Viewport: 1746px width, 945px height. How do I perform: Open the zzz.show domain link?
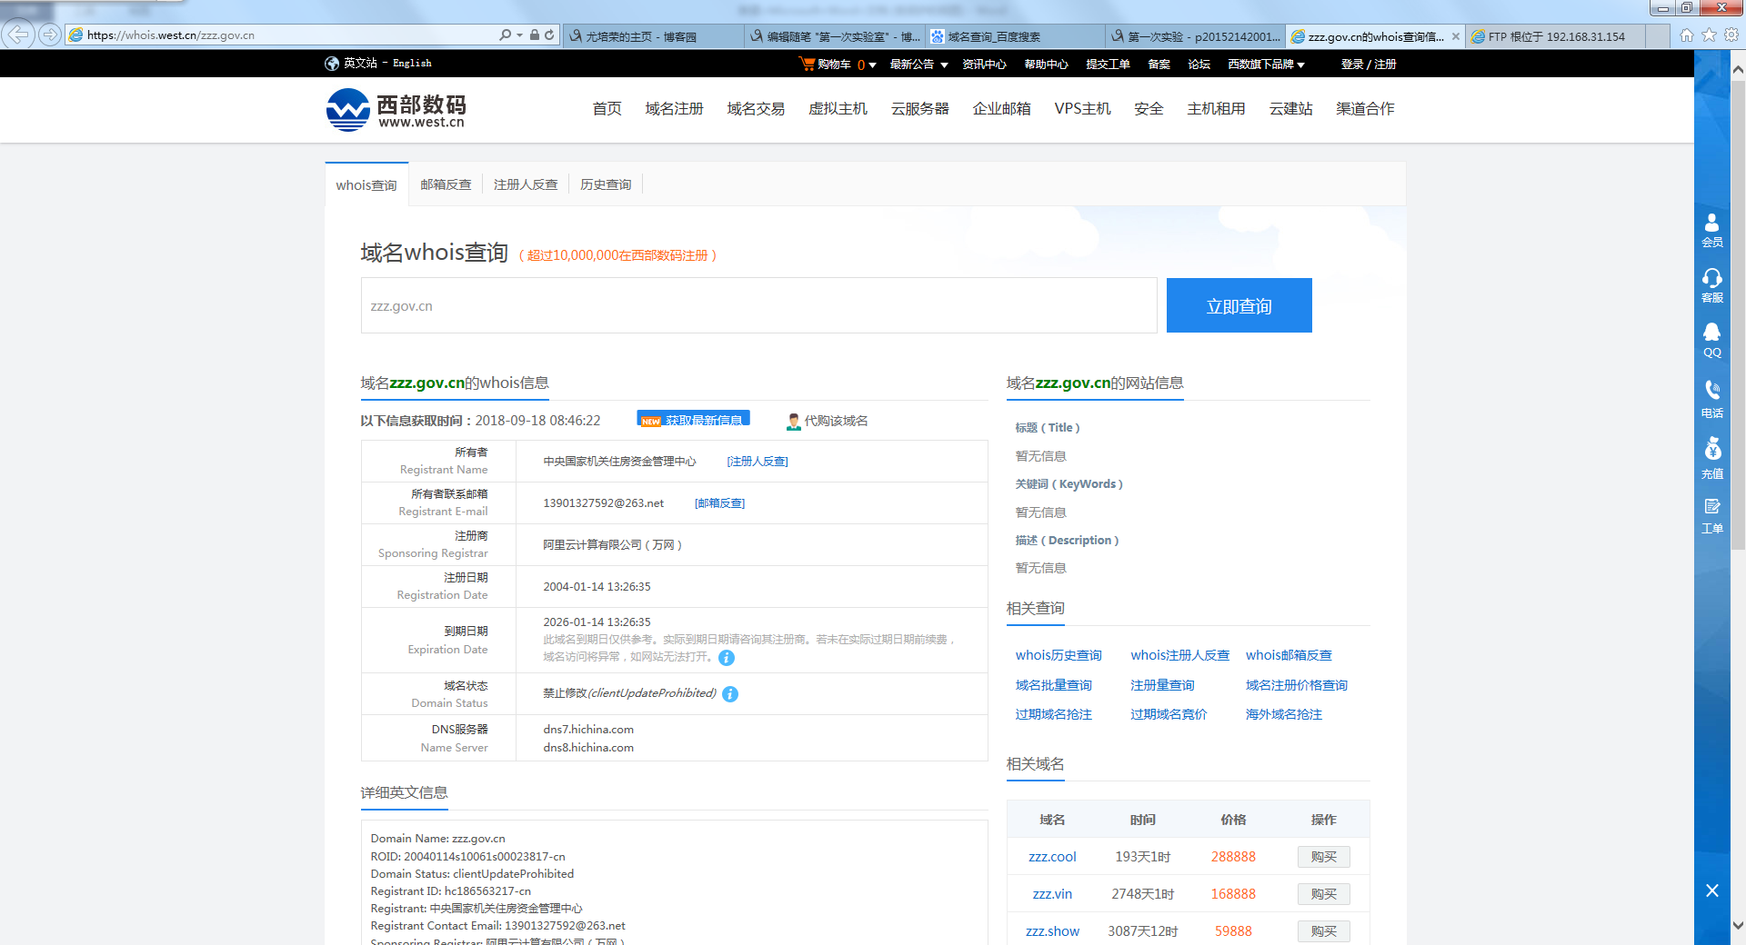pos(1052,931)
